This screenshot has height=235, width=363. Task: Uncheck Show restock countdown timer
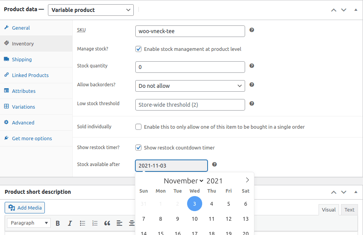pyautogui.click(x=138, y=148)
